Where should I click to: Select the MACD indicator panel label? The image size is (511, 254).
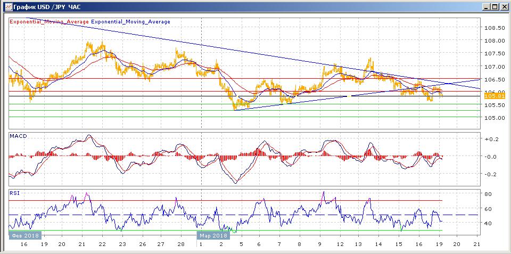pos(18,136)
